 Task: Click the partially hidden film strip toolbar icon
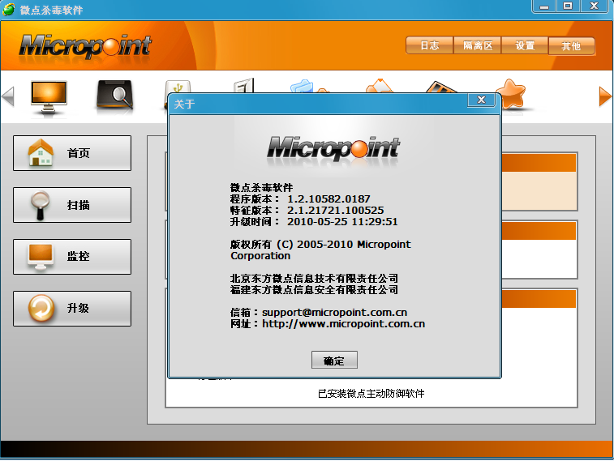coord(441,87)
